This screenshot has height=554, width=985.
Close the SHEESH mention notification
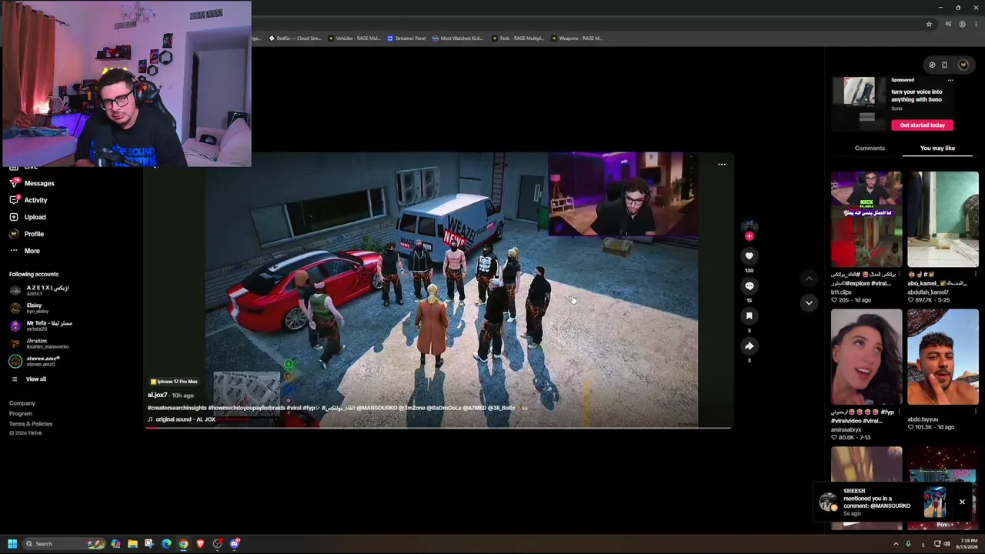pyautogui.click(x=962, y=502)
